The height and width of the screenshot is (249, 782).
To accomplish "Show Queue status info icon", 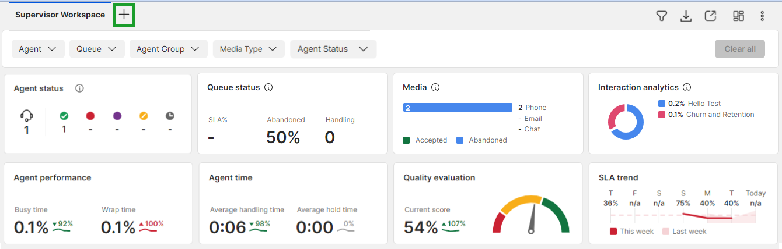I will tap(268, 87).
